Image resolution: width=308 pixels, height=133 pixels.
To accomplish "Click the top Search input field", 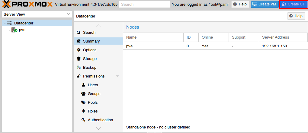I will [145, 4].
